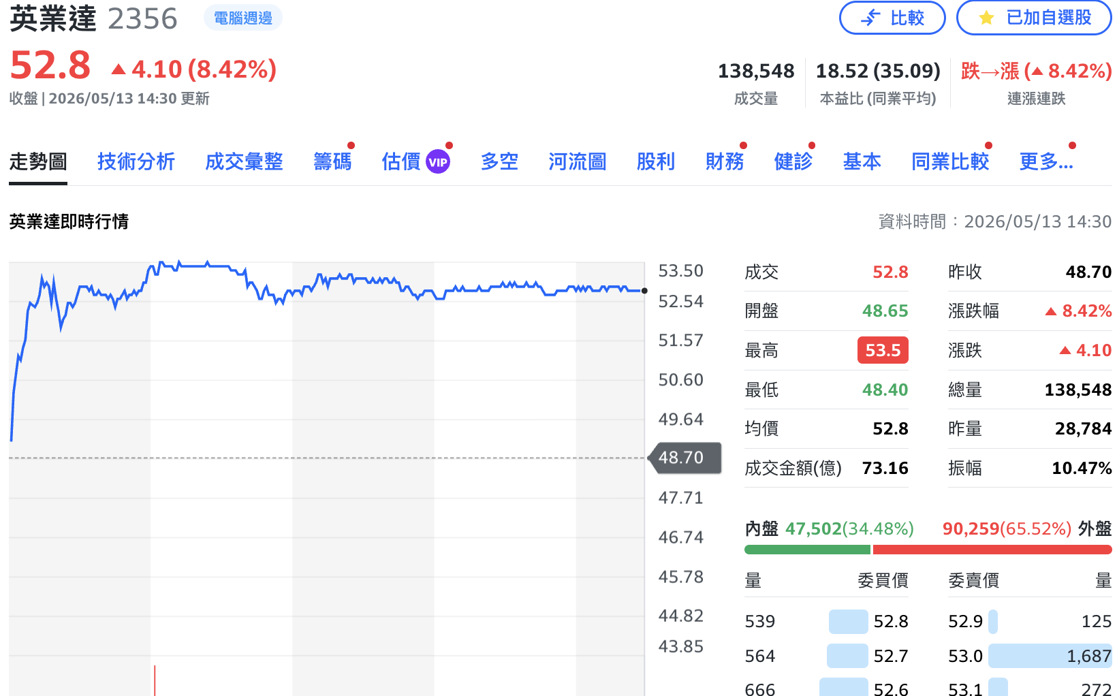The width and height of the screenshot is (1117, 696).
Task: Click the red 外盤 proportion bar
Action: coord(992,550)
